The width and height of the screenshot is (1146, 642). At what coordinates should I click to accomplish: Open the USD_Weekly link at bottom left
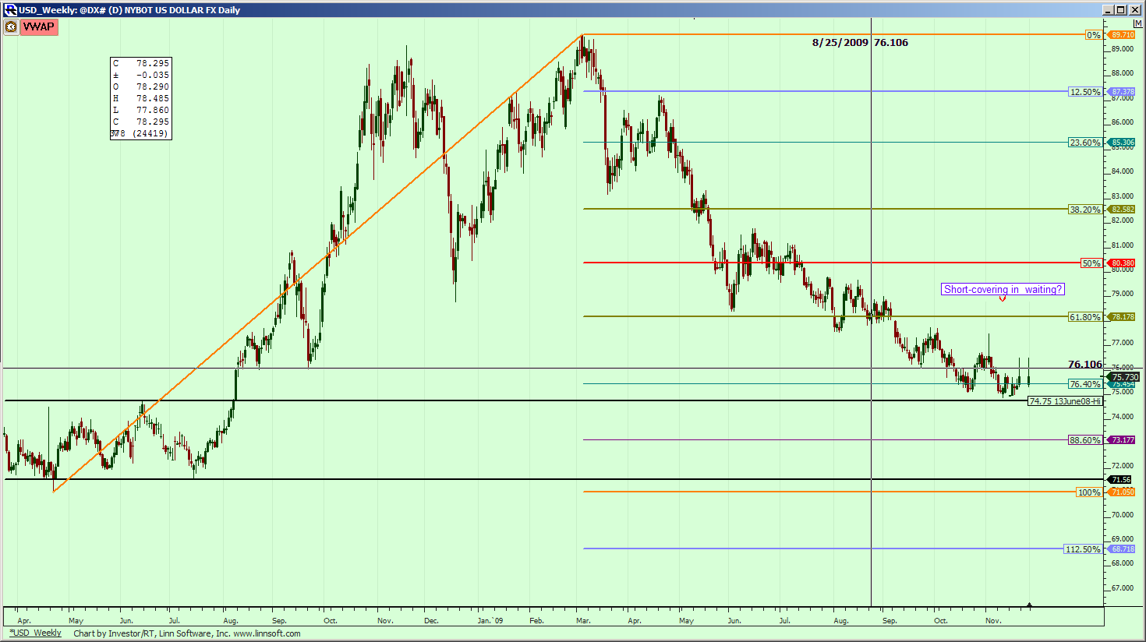(35, 633)
